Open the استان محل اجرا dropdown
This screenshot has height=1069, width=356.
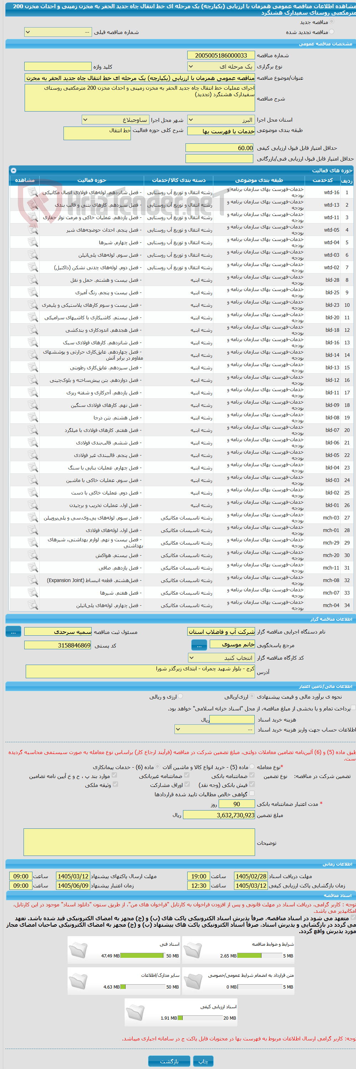pos(221,120)
